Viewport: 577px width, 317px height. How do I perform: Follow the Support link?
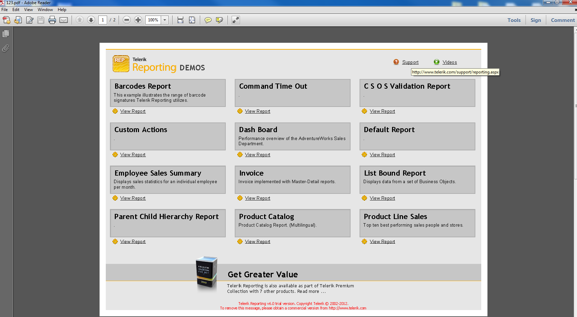pyautogui.click(x=410, y=62)
